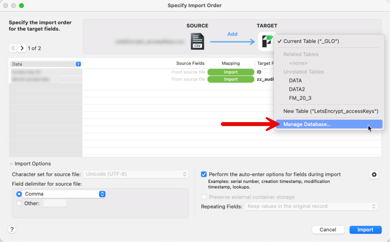The width and height of the screenshot is (390, 242).
Task: Click the Other delimiter text field
Action: pos(55,203)
